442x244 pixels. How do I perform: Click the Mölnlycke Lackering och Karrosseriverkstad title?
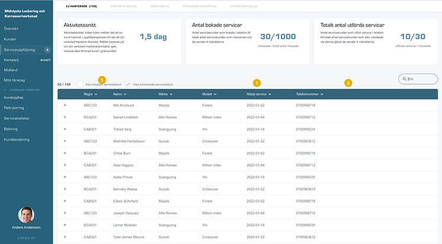click(x=25, y=14)
